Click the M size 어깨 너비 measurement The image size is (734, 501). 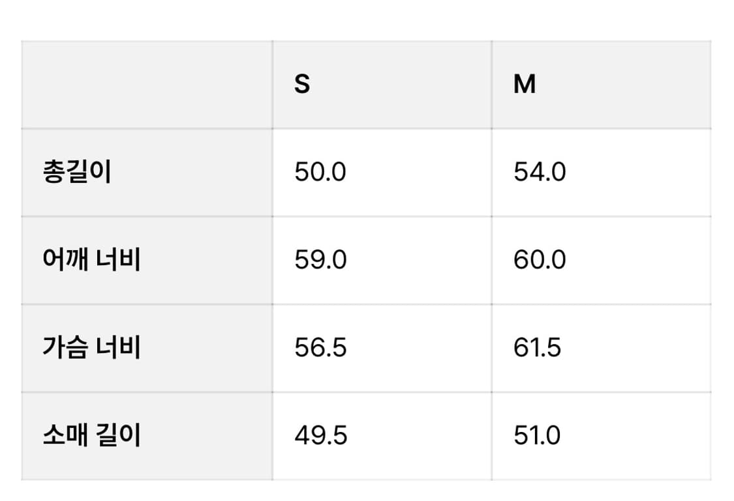click(x=540, y=261)
